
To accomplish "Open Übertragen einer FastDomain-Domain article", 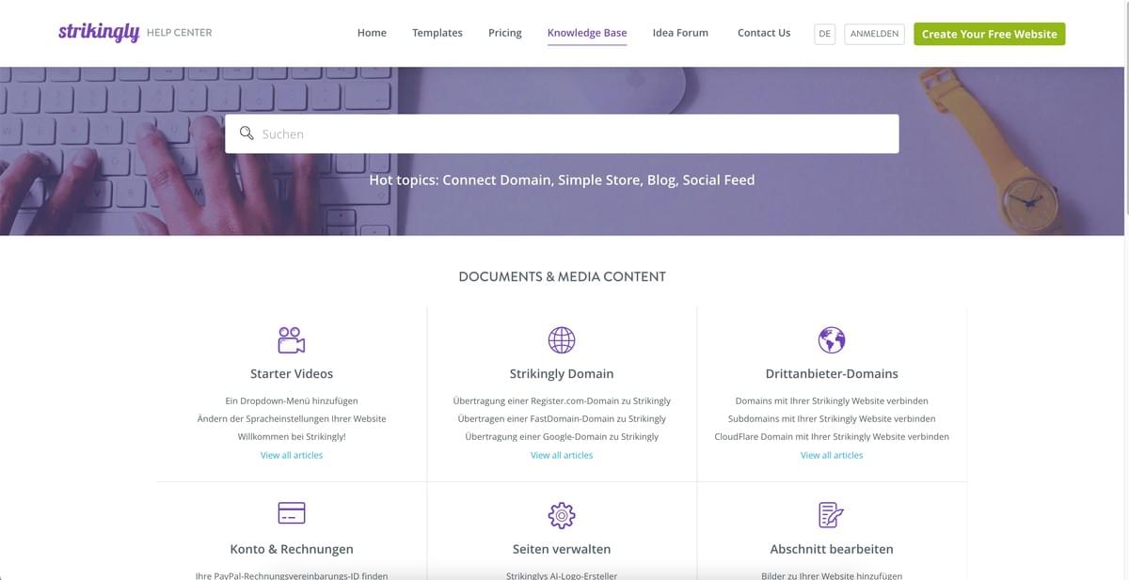I will (562, 418).
